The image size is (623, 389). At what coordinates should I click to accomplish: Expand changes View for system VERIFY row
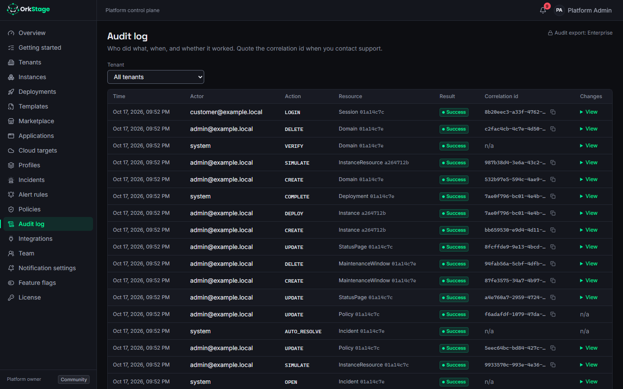(589, 146)
